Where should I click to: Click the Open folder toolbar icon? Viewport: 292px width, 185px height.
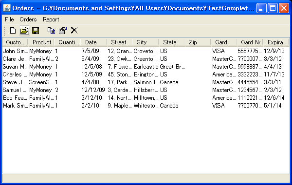coord(24,31)
